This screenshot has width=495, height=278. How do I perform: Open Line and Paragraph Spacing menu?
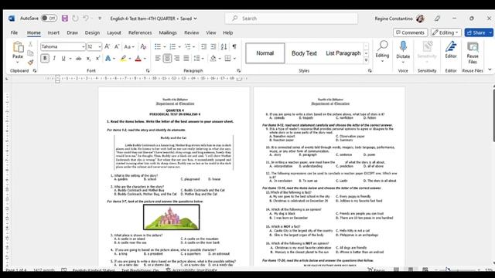tap(199, 59)
